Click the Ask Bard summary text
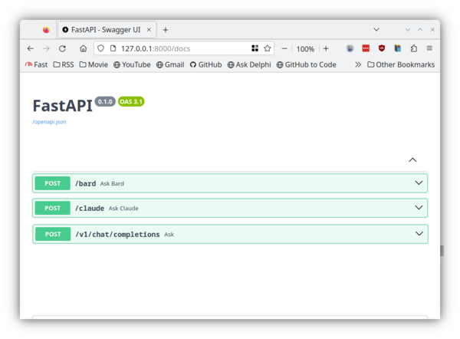 pyautogui.click(x=112, y=184)
